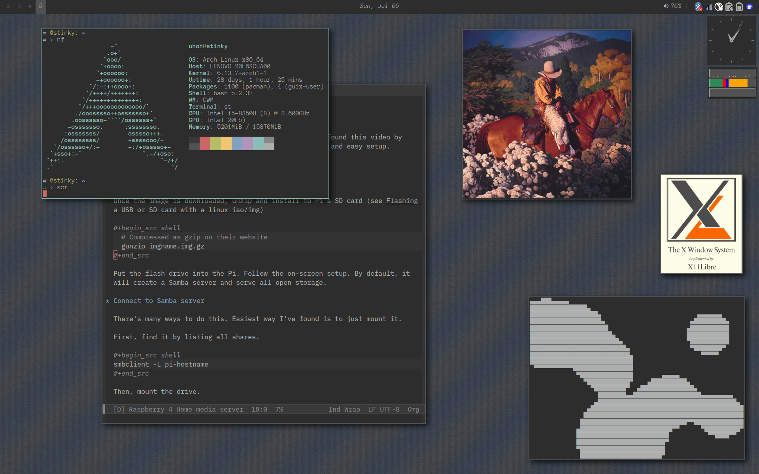Click the WM: CWM line
The height and width of the screenshot is (474, 759).
pyautogui.click(x=201, y=100)
